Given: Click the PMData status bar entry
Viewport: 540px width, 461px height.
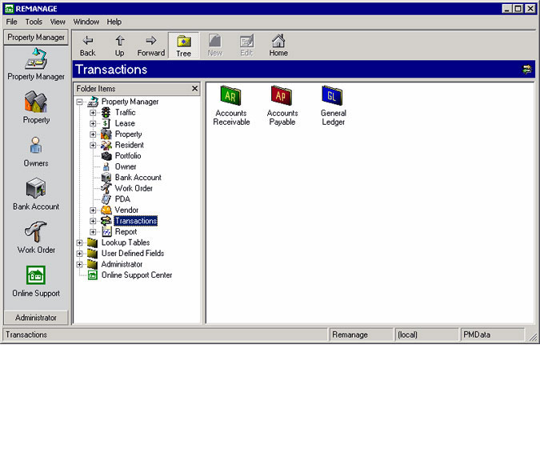Looking at the screenshot, I should tap(492, 335).
